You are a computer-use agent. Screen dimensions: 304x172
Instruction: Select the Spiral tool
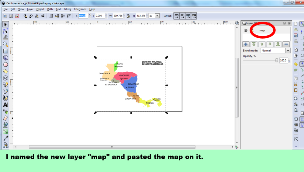point(5,78)
